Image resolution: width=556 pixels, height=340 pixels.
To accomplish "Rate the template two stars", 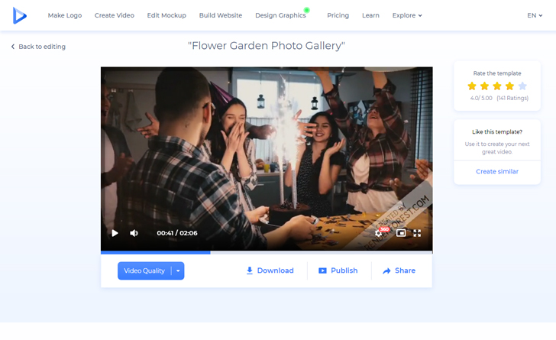I will pos(484,86).
